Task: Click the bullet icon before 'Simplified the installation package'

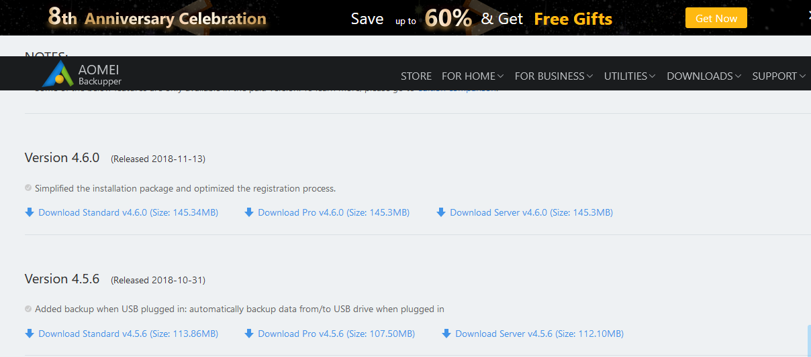Action: point(28,188)
